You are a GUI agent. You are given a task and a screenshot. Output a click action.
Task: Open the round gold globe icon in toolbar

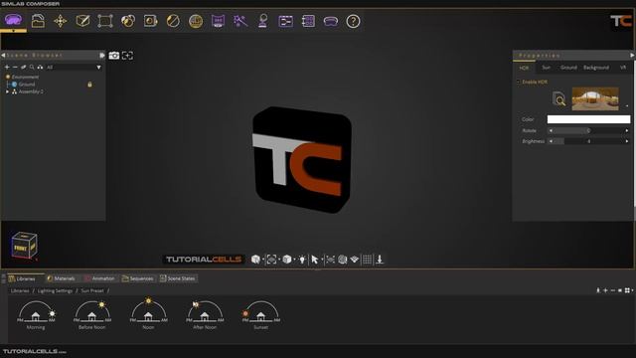click(x=196, y=21)
